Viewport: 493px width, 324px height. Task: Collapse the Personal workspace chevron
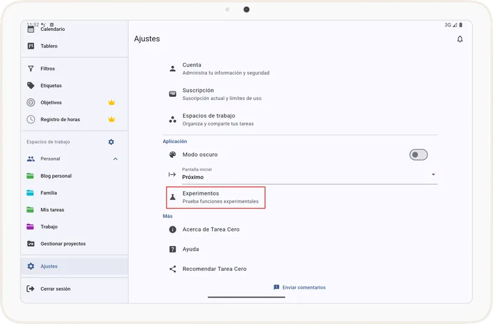pyautogui.click(x=115, y=159)
